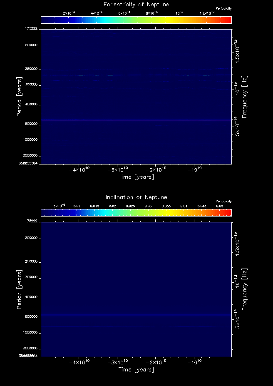273x386 pixels.
Task: Click the 0.03 label on the inclination colorbar
Action: pos(147,206)
